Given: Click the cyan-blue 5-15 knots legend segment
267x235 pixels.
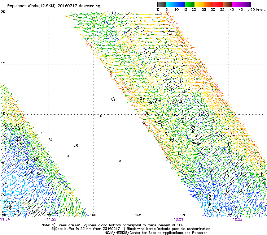Looking at the screenshot, I should click(x=176, y=4).
